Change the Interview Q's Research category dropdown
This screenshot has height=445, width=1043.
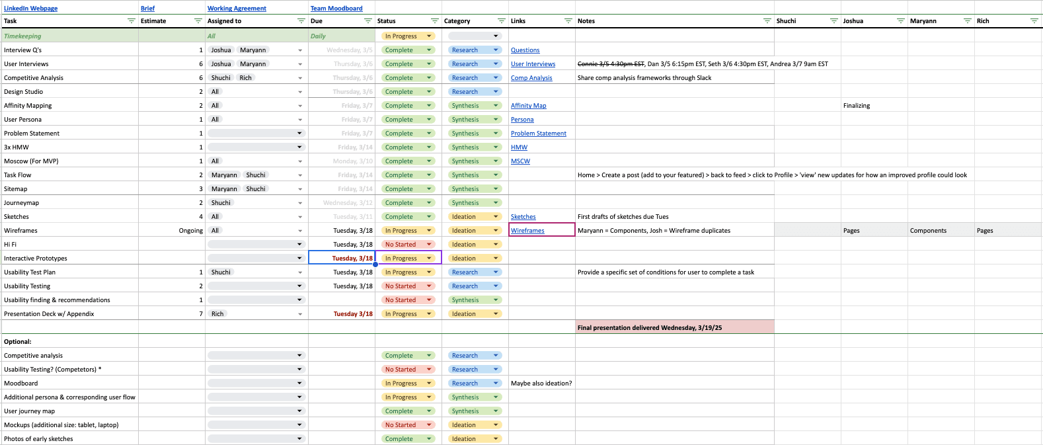(475, 50)
